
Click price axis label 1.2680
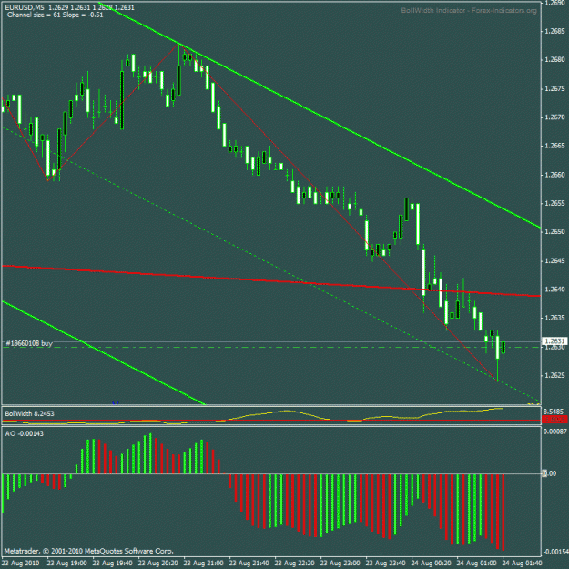coord(554,59)
